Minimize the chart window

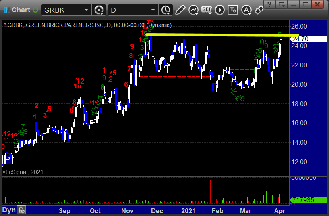point(293,4)
